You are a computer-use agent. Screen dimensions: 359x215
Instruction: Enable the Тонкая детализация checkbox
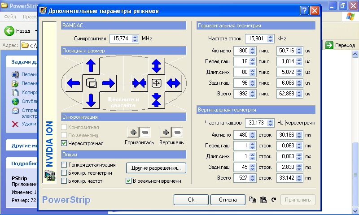tap(64, 165)
